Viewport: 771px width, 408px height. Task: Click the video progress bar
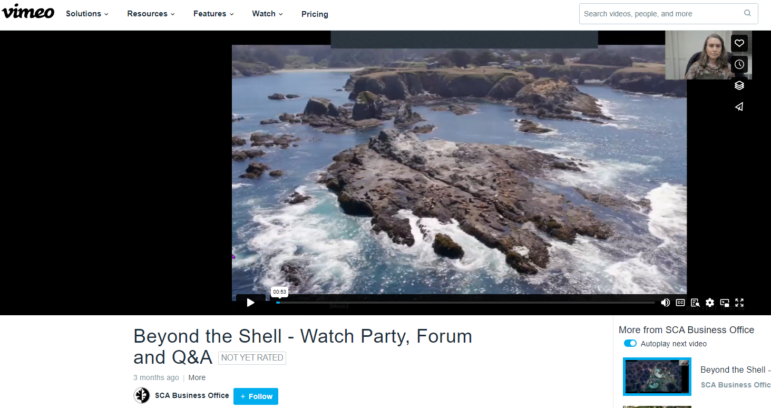(x=465, y=303)
